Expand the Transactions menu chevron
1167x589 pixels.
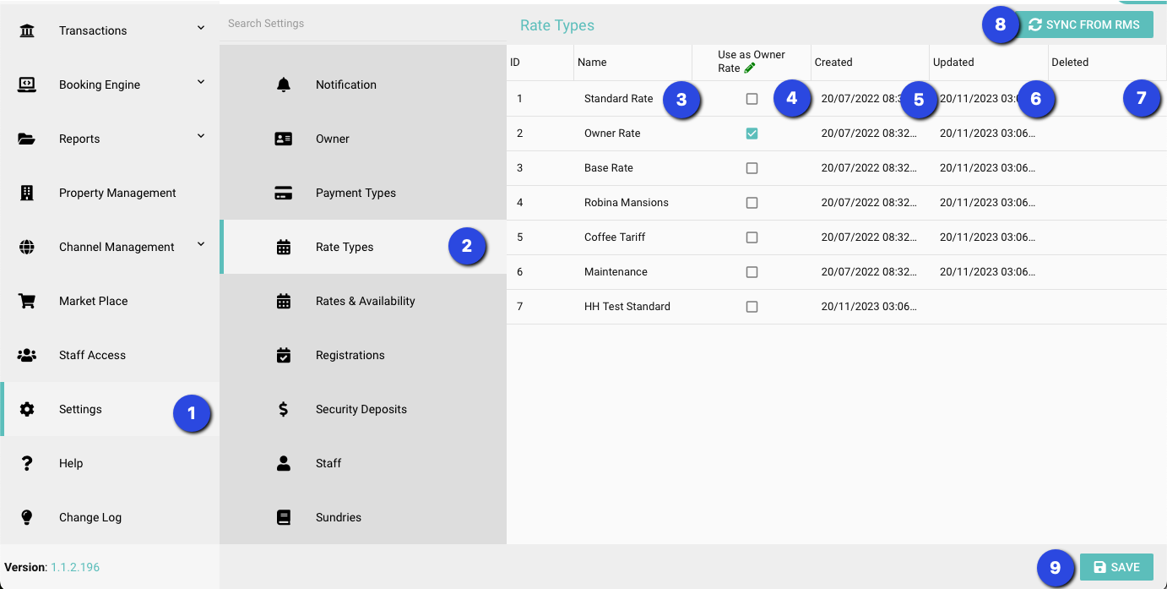coord(201,28)
